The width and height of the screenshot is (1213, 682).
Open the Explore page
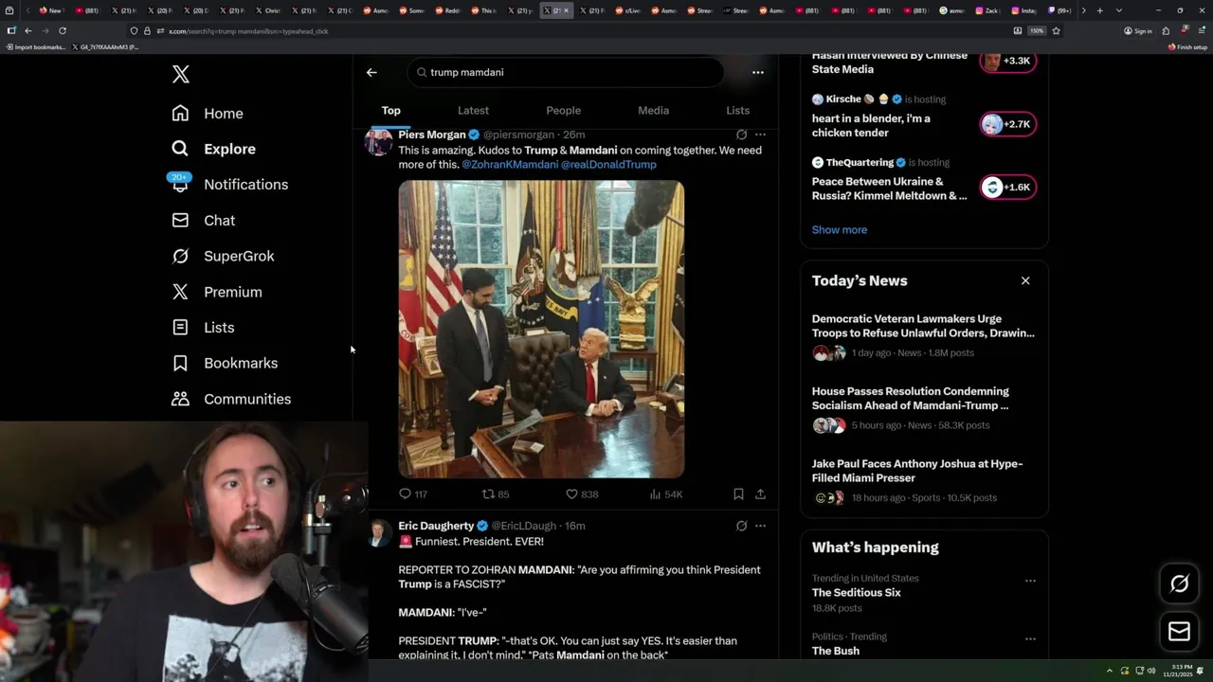213,149
